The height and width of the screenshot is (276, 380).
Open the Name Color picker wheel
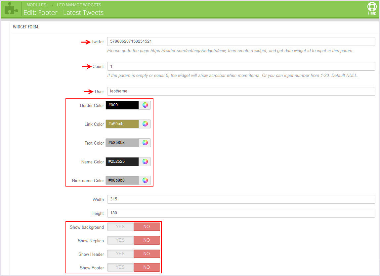(145, 162)
